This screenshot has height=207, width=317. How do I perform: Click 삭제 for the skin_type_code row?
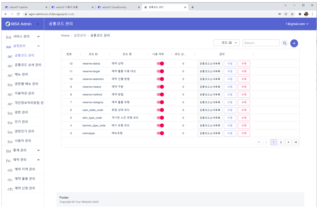point(244,118)
